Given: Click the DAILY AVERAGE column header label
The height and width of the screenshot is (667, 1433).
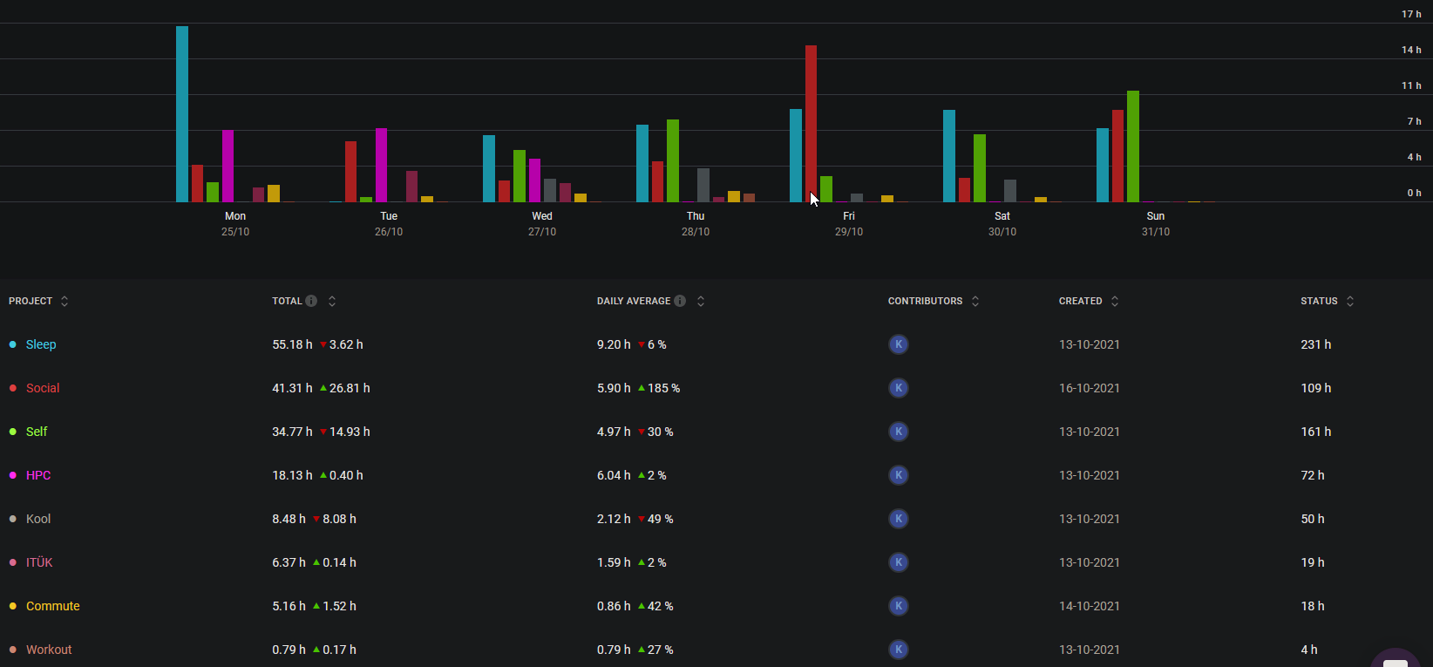Looking at the screenshot, I should pyautogui.click(x=634, y=301).
